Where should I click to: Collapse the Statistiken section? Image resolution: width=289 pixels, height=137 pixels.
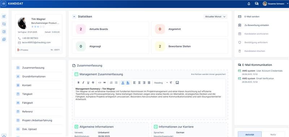[x=74, y=17]
